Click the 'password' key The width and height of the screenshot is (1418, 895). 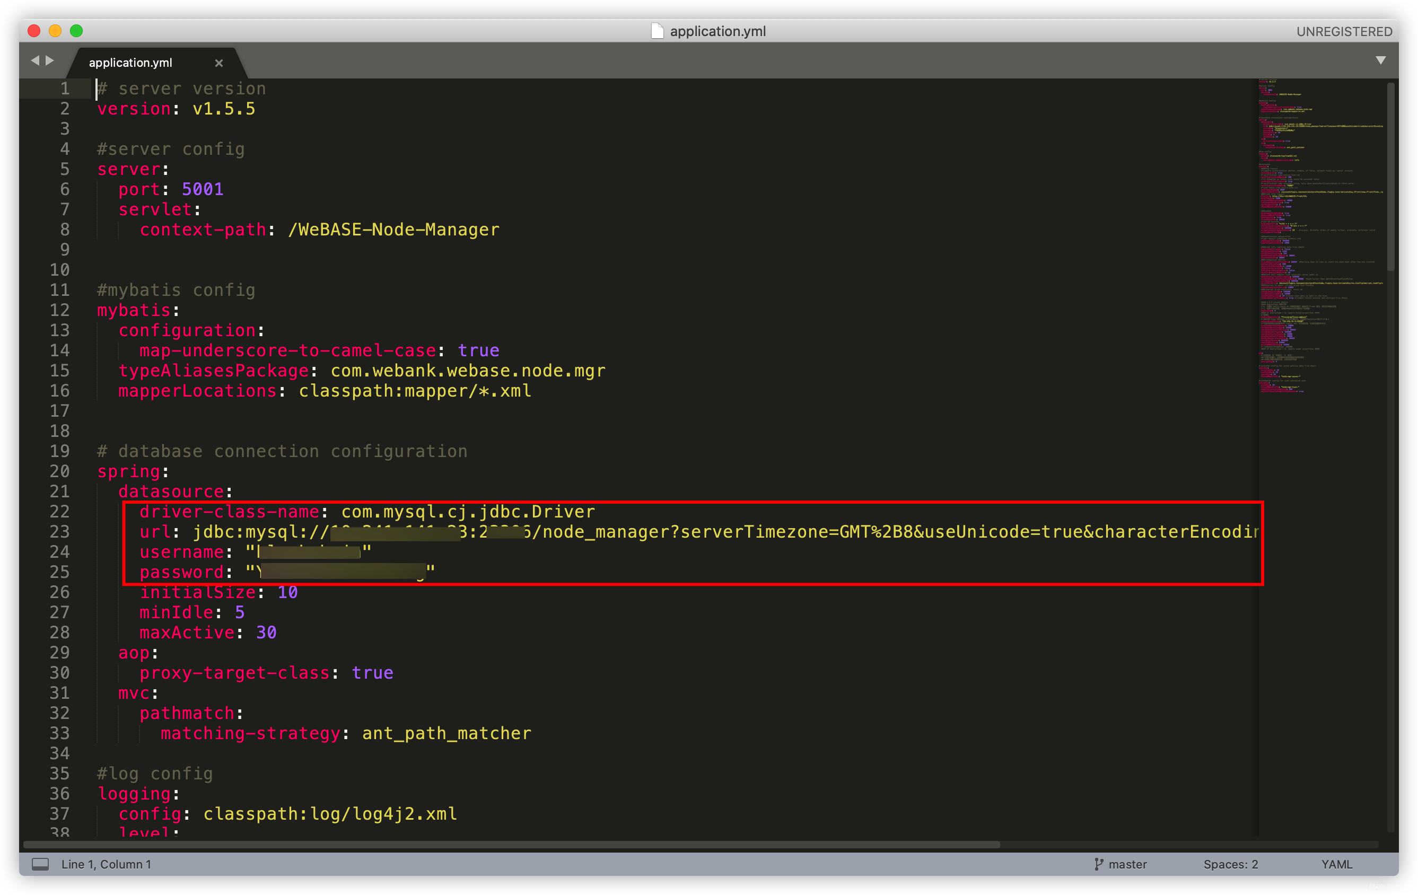(x=181, y=572)
